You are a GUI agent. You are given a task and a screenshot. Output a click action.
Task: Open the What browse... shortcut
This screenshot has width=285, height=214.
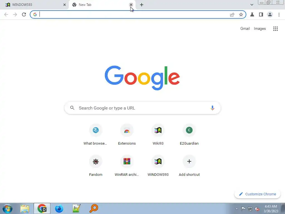click(x=95, y=135)
